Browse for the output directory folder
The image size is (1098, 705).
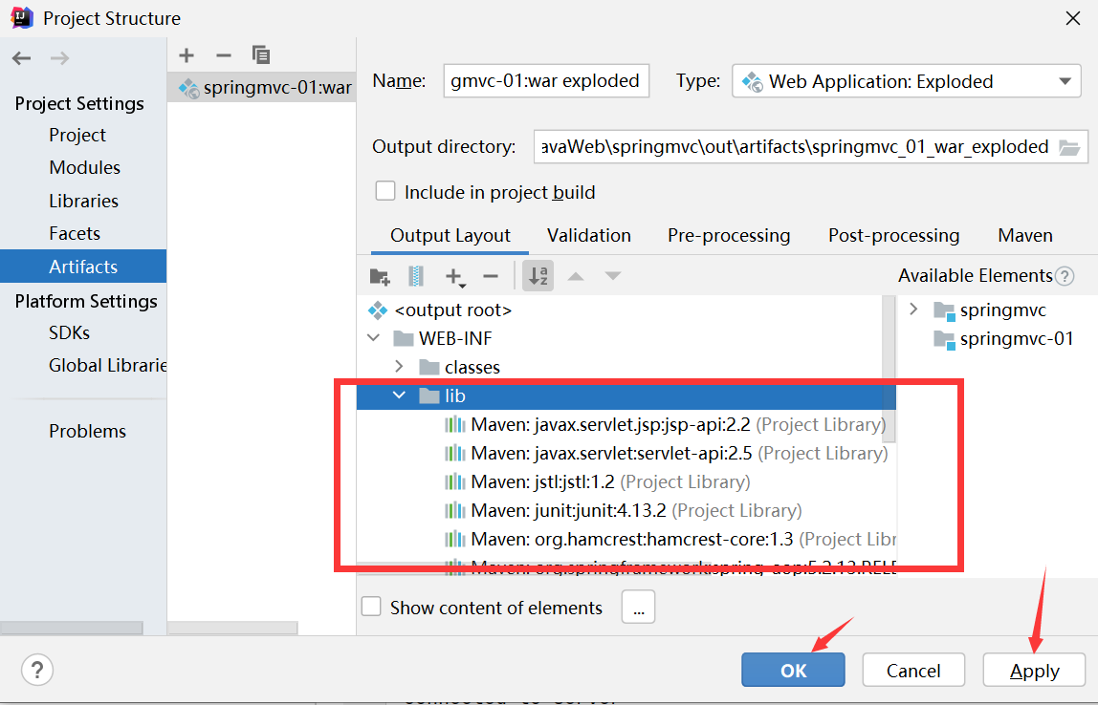pos(1069,147)
